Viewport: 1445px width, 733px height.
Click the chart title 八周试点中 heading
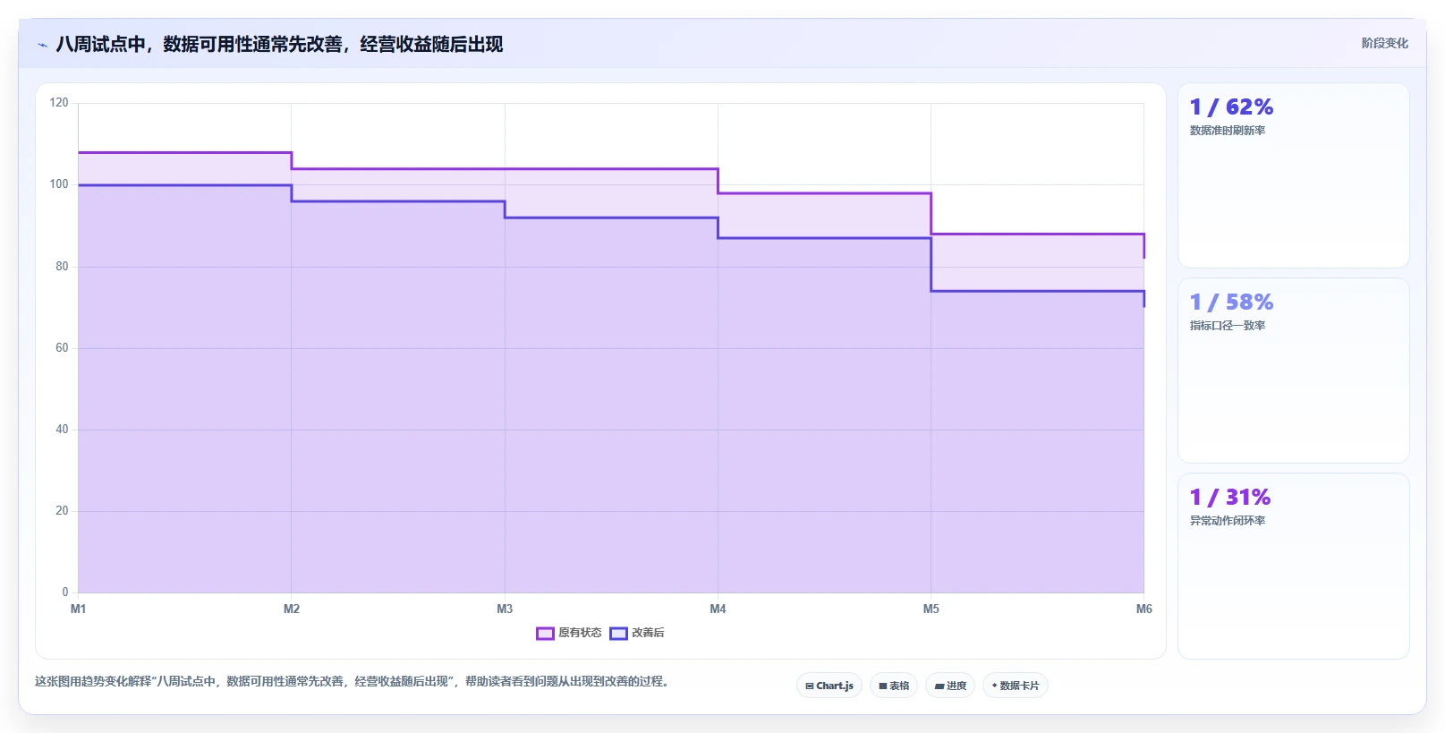click(x=279, y=44)
